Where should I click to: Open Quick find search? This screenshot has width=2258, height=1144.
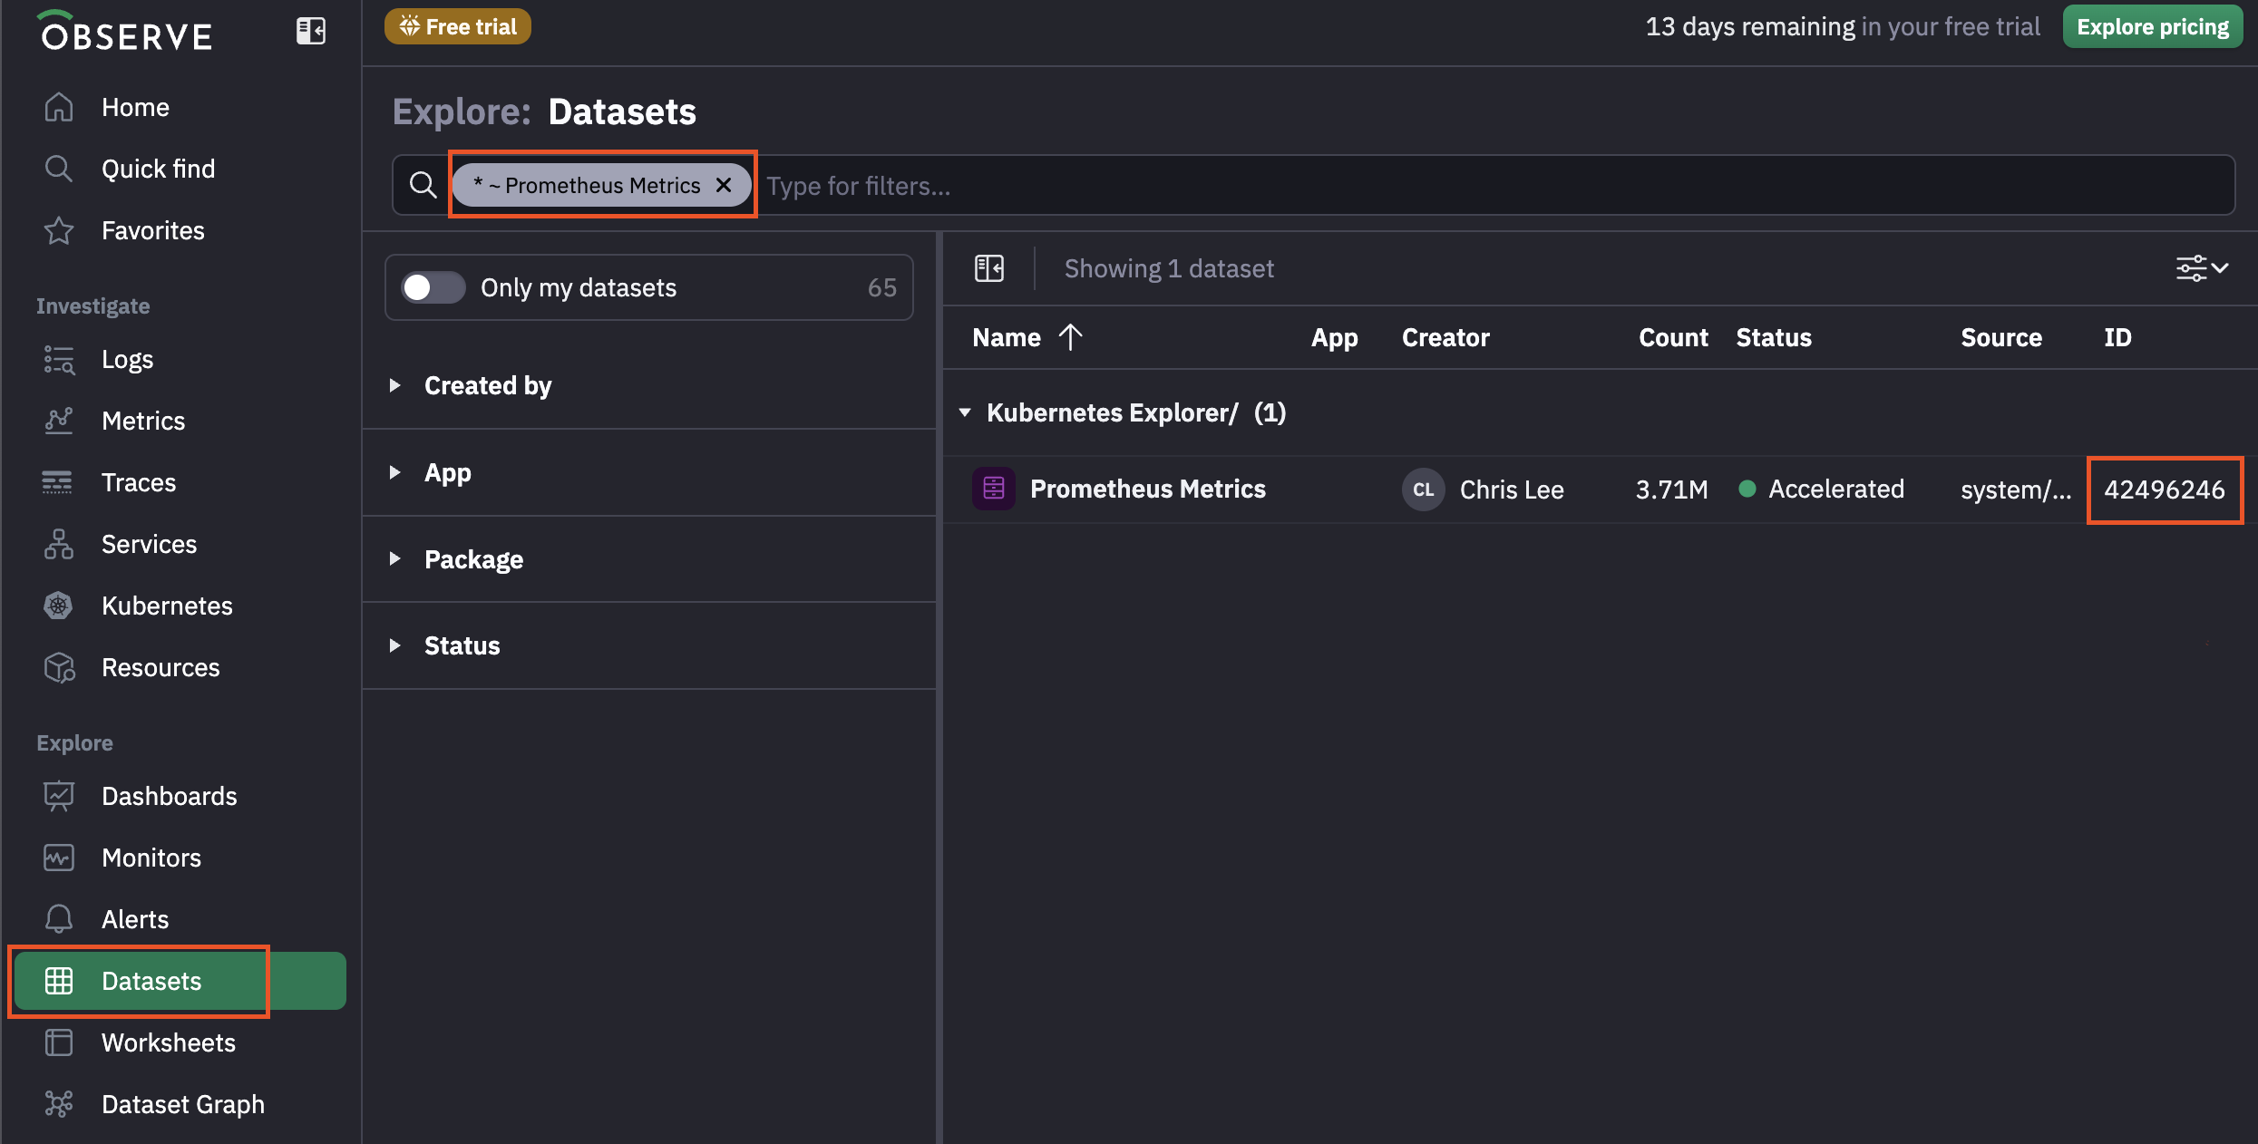coord(158,169)
